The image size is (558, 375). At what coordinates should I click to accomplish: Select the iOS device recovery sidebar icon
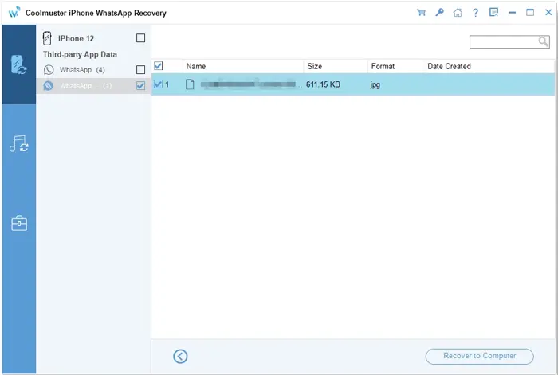pyautogui.click(x=18, y=64)
